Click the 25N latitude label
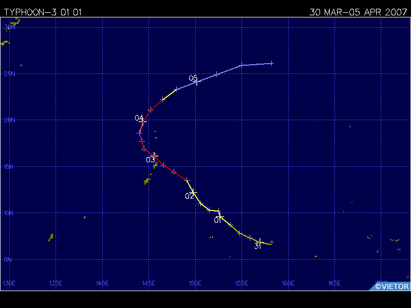This screenshot has height=308, width=411. pyautogui.click(x=9, y=74)
